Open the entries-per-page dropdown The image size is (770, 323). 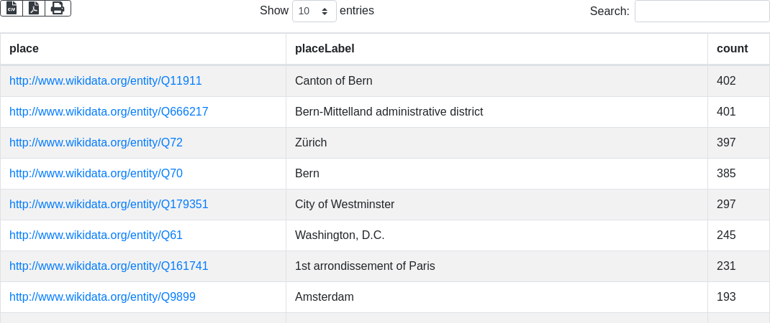(x=314, y=11)
